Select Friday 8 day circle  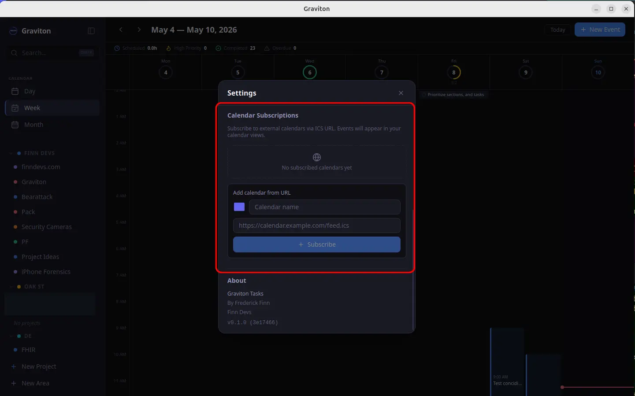tap(454, 72)
